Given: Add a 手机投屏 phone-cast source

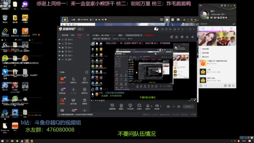Looking at the screenshot, I should tap(130, 107).
